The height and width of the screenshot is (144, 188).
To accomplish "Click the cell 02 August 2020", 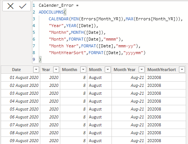I will click(21, 85).
